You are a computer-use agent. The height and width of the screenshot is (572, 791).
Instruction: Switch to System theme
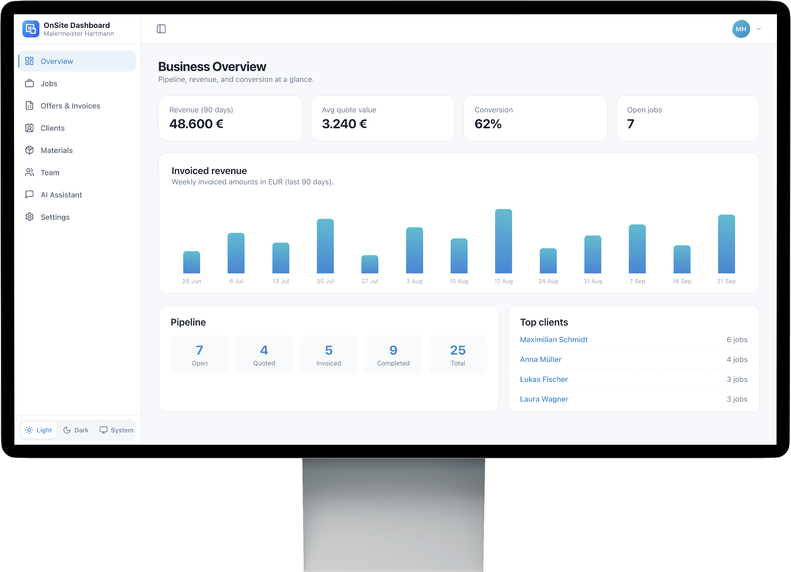pos(116,430)
